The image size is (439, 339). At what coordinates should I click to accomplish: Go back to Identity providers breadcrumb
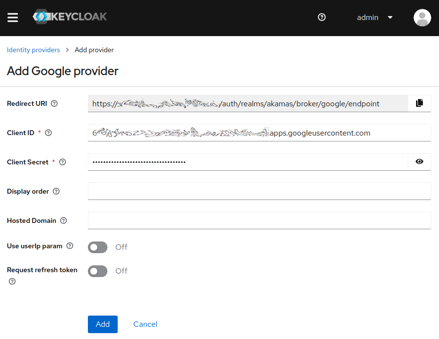click(33, 50)
